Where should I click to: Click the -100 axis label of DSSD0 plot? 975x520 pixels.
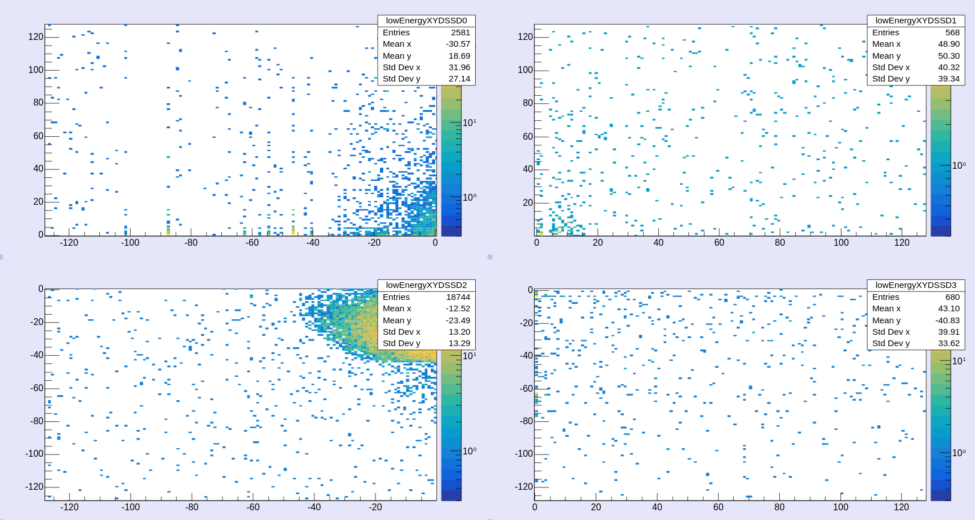point(130,242)
